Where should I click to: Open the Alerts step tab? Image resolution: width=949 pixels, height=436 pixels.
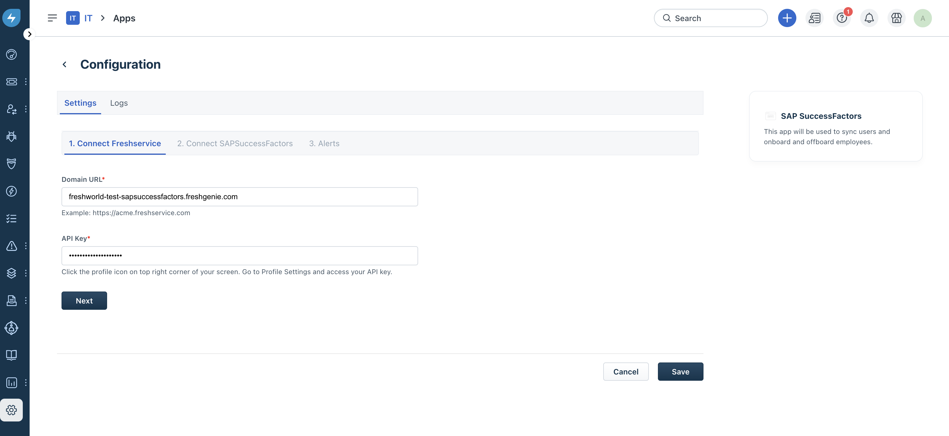pyautogui.click(x=324, y=143)
